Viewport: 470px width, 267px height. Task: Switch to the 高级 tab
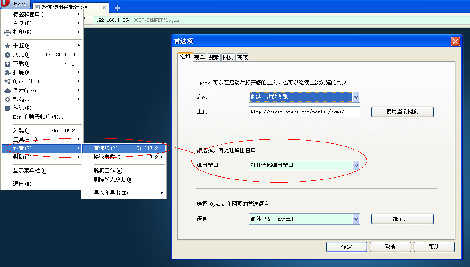coord(242,57)
